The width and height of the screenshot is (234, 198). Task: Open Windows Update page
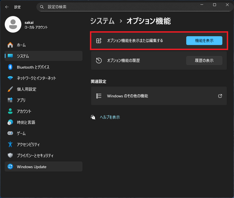tap(44, 166)
